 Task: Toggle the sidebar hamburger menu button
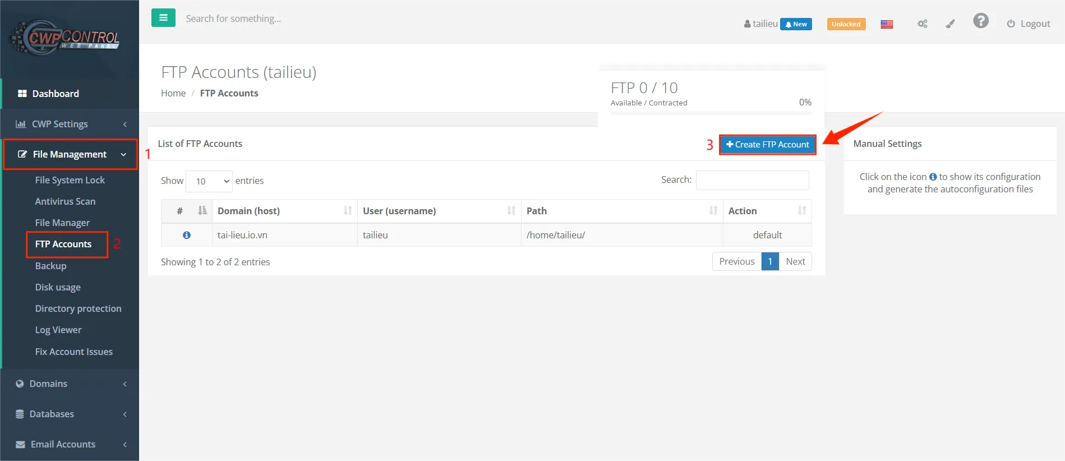163,18
